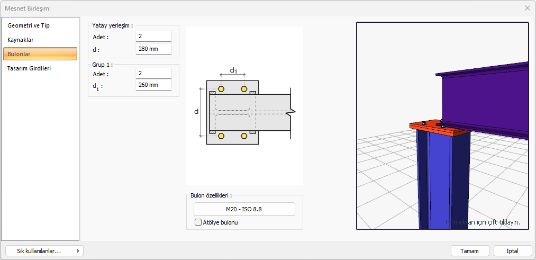Confirm with the Tamam button
The width and height of the screenshot is (536, 260).
(x=470, y=251)
